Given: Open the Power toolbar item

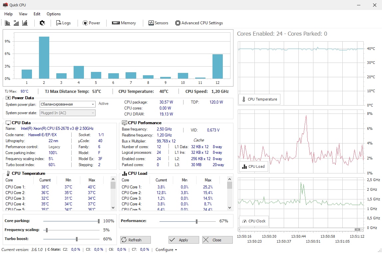Looking at the screenshot, I should 91,23.
